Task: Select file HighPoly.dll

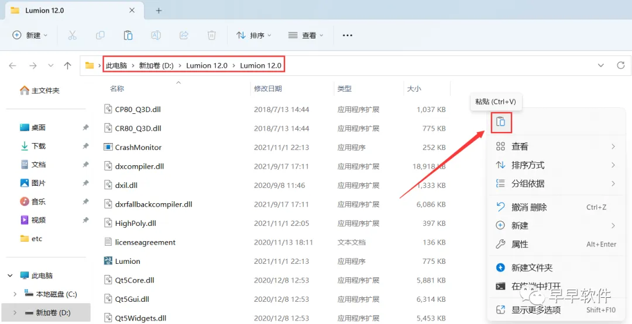Action: (x=135, y=223)
